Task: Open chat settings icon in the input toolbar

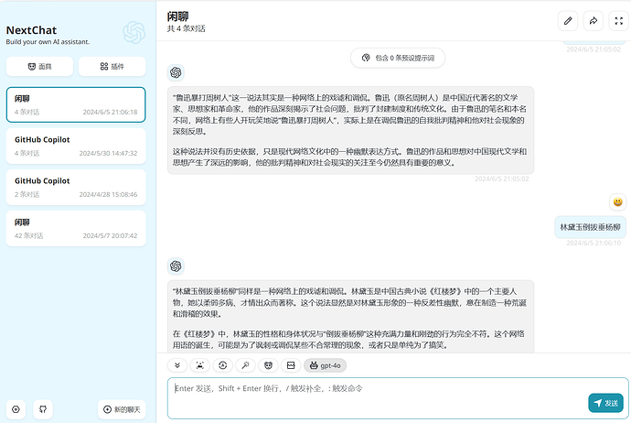Action: 200,365
